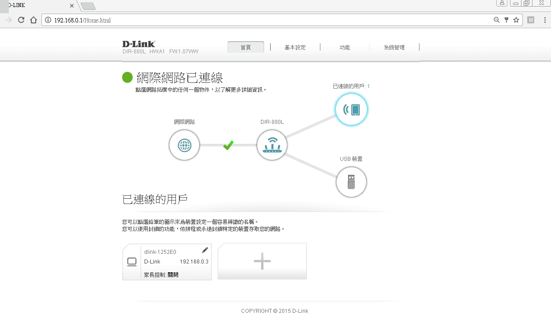
Task: Select the 首頁 tab
Action: (246, 47)
